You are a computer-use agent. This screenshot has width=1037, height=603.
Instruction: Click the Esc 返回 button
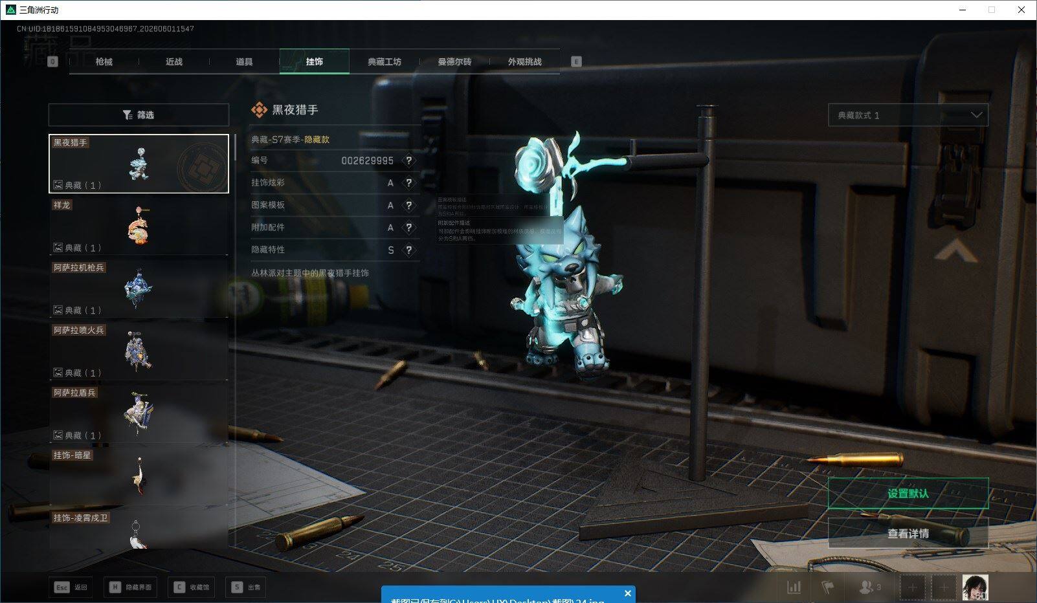[x=71, y=587]
